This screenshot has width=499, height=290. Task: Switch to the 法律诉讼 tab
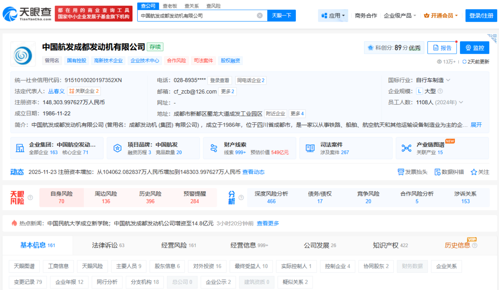pyautogui.click(x=102, y=245)
